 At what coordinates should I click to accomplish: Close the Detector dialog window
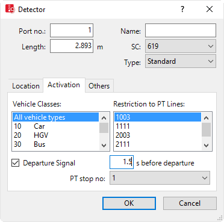pyautogui.click(x=210, y=9)
